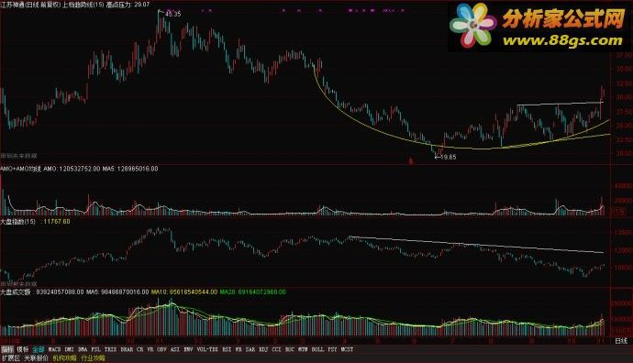The height and width of the screenshot is (363, 633).
Task: Switch to VOL-TDX volume indicator
Action: 207,349
